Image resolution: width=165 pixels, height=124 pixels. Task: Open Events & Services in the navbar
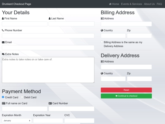point(131,4)
